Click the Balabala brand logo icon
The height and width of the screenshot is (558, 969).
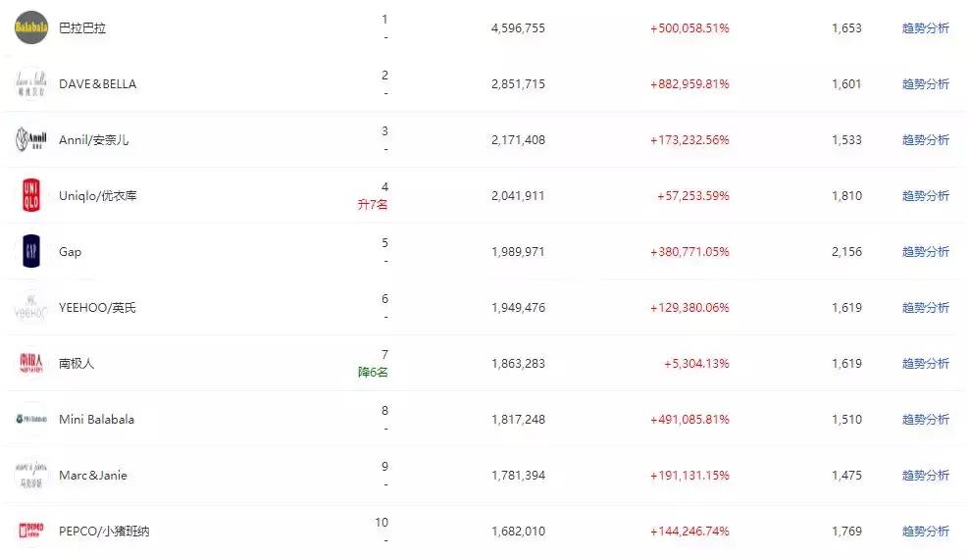click(x=30, y=27)
